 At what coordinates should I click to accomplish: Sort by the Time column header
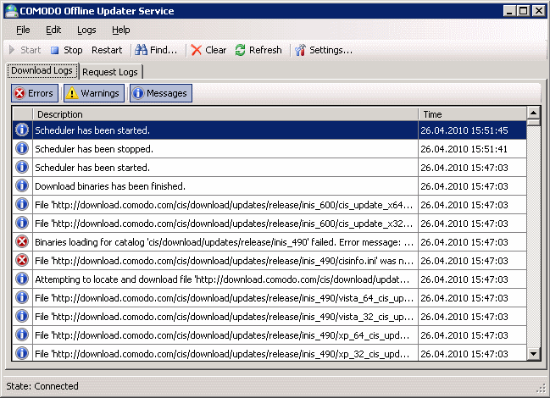472,114
